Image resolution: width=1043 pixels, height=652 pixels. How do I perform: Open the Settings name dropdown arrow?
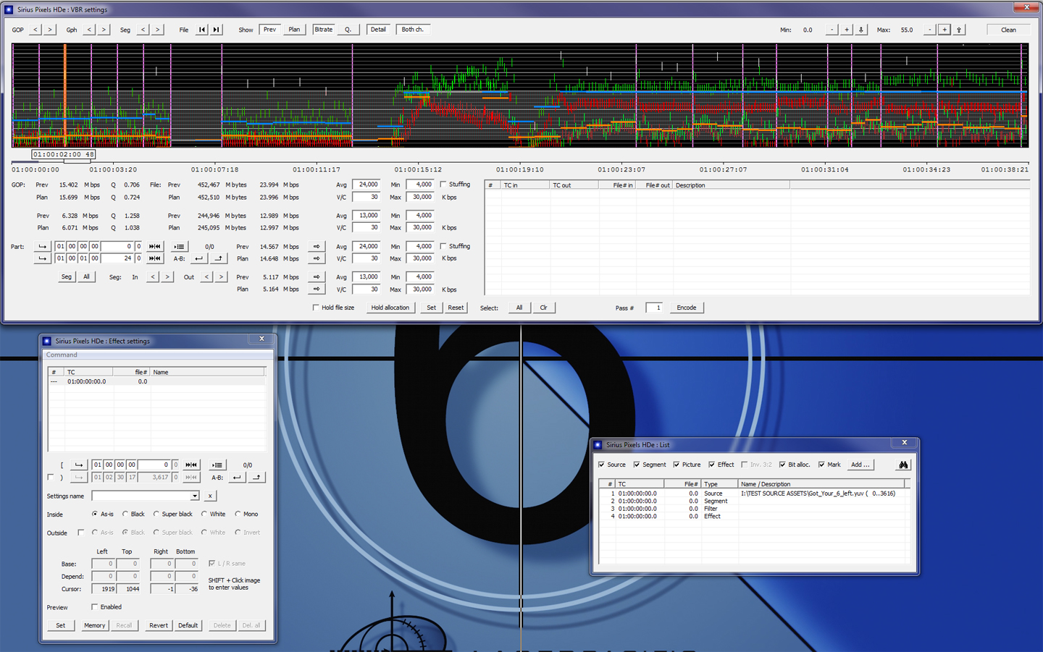click(195, 496)
